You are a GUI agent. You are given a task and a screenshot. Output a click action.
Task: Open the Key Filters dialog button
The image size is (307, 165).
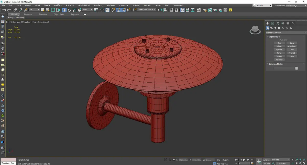[282, 163]
